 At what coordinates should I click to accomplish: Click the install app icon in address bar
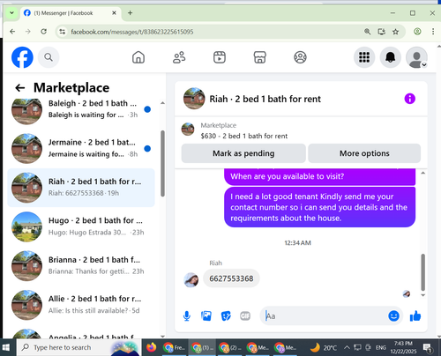(x=381, y=32)
